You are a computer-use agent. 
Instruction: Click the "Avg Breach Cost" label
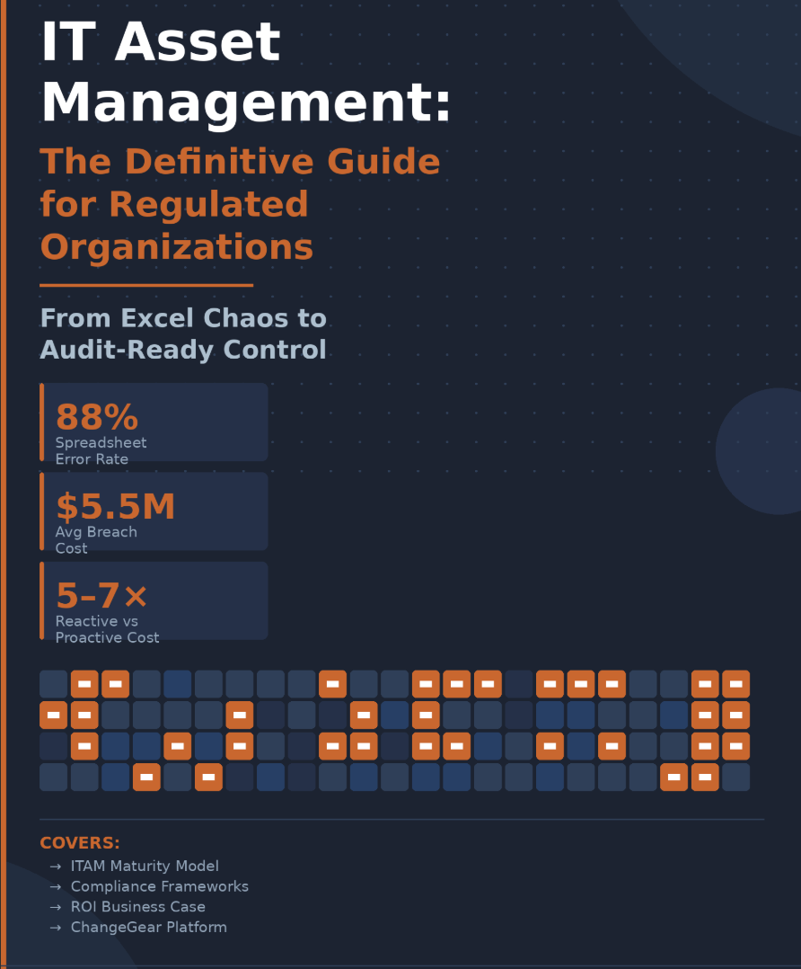coord(96,539)
